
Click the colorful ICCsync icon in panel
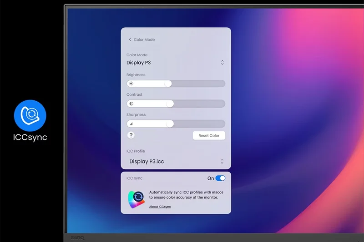pos(136,198)
